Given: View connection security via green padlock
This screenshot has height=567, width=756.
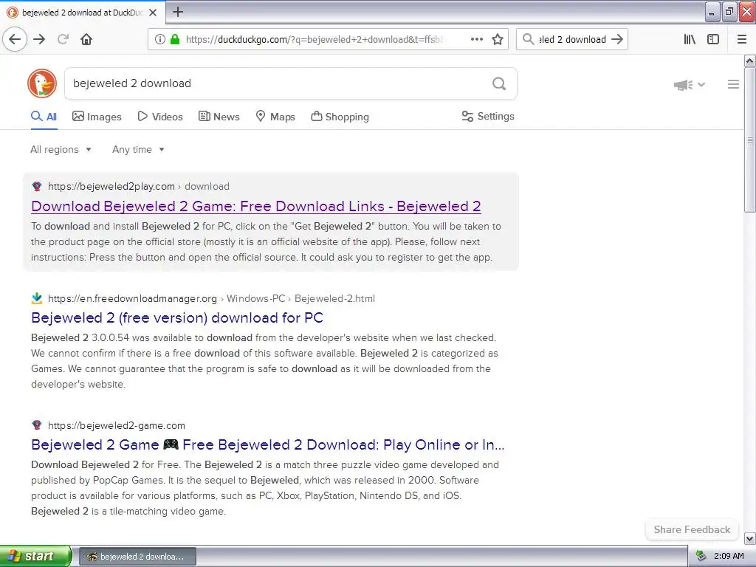Looking at the screenshot, I should pos(174,39).
